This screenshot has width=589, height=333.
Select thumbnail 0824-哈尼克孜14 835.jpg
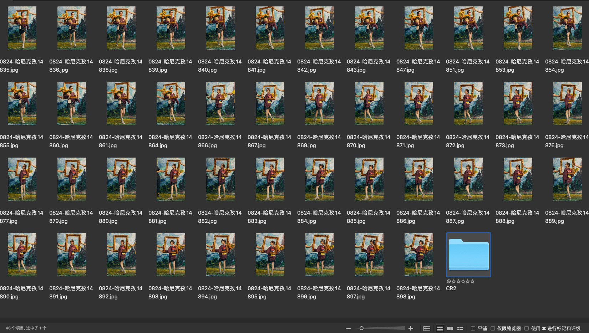(22, 28)
